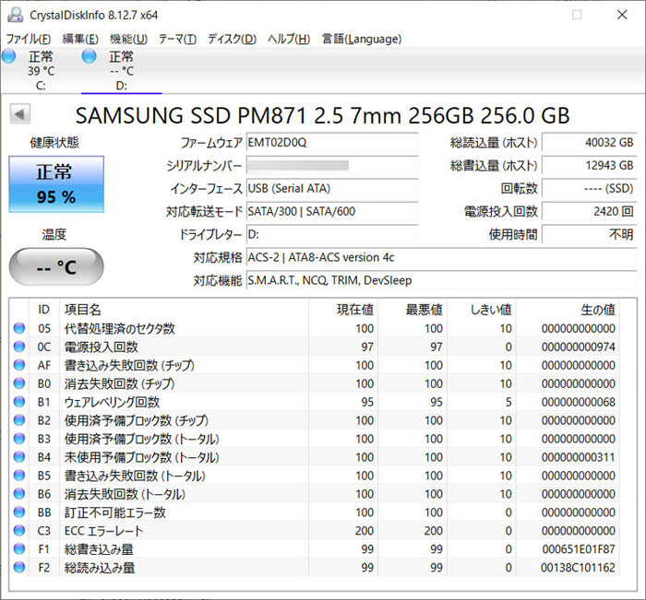Click the 正常 95 % health status button

[x=56, y=184]
